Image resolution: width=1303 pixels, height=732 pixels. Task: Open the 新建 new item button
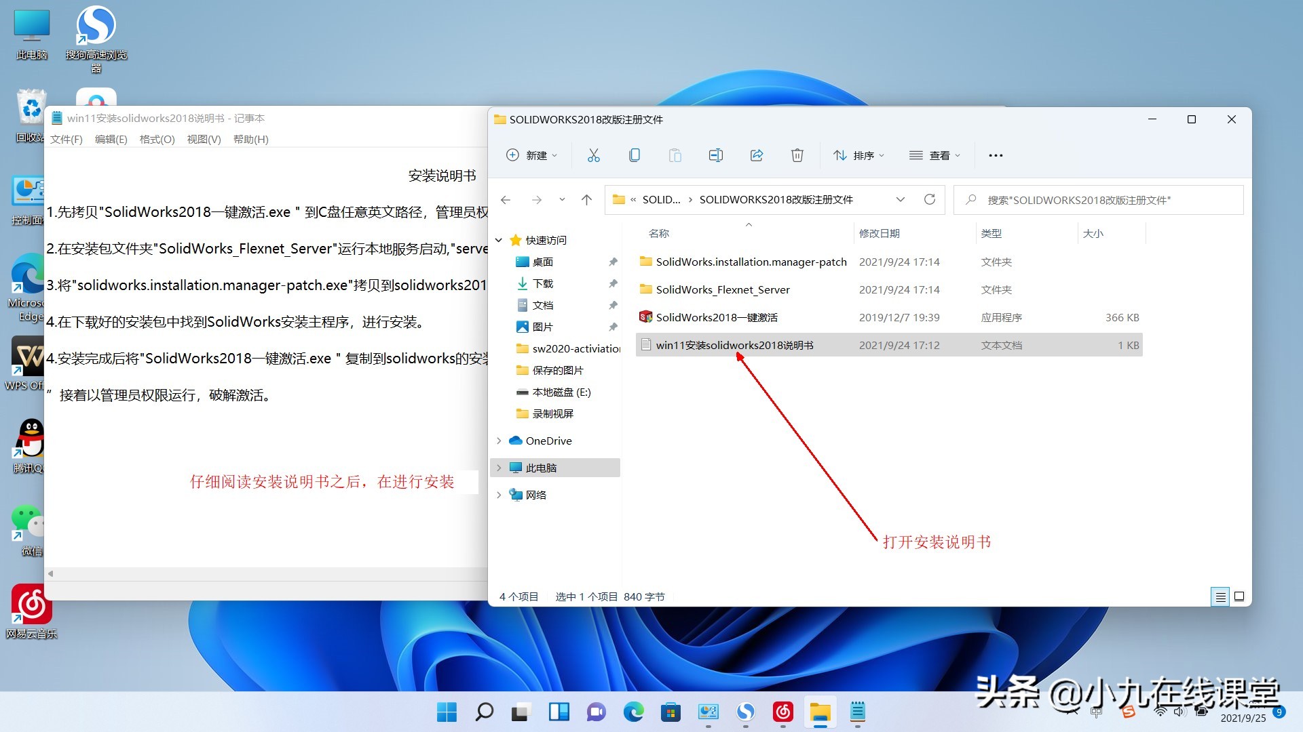tap(531, 155)
